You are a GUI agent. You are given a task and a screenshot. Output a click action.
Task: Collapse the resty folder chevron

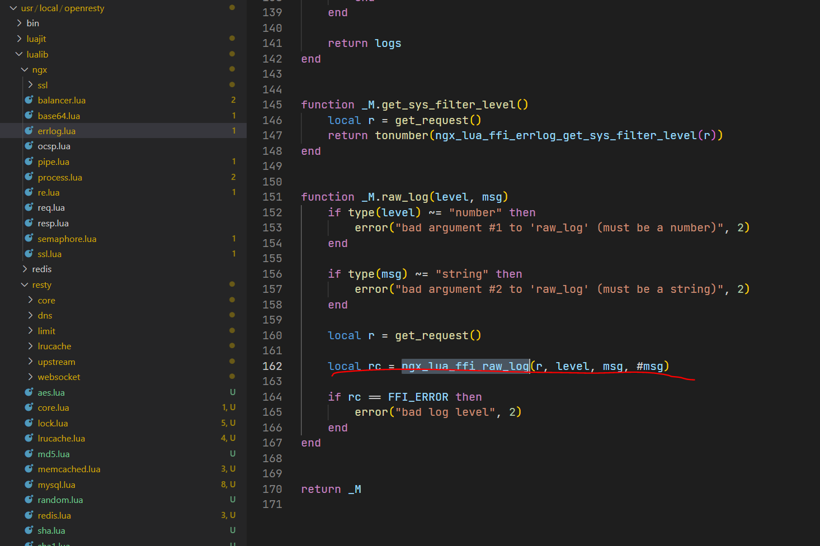[x=25, y=284]
